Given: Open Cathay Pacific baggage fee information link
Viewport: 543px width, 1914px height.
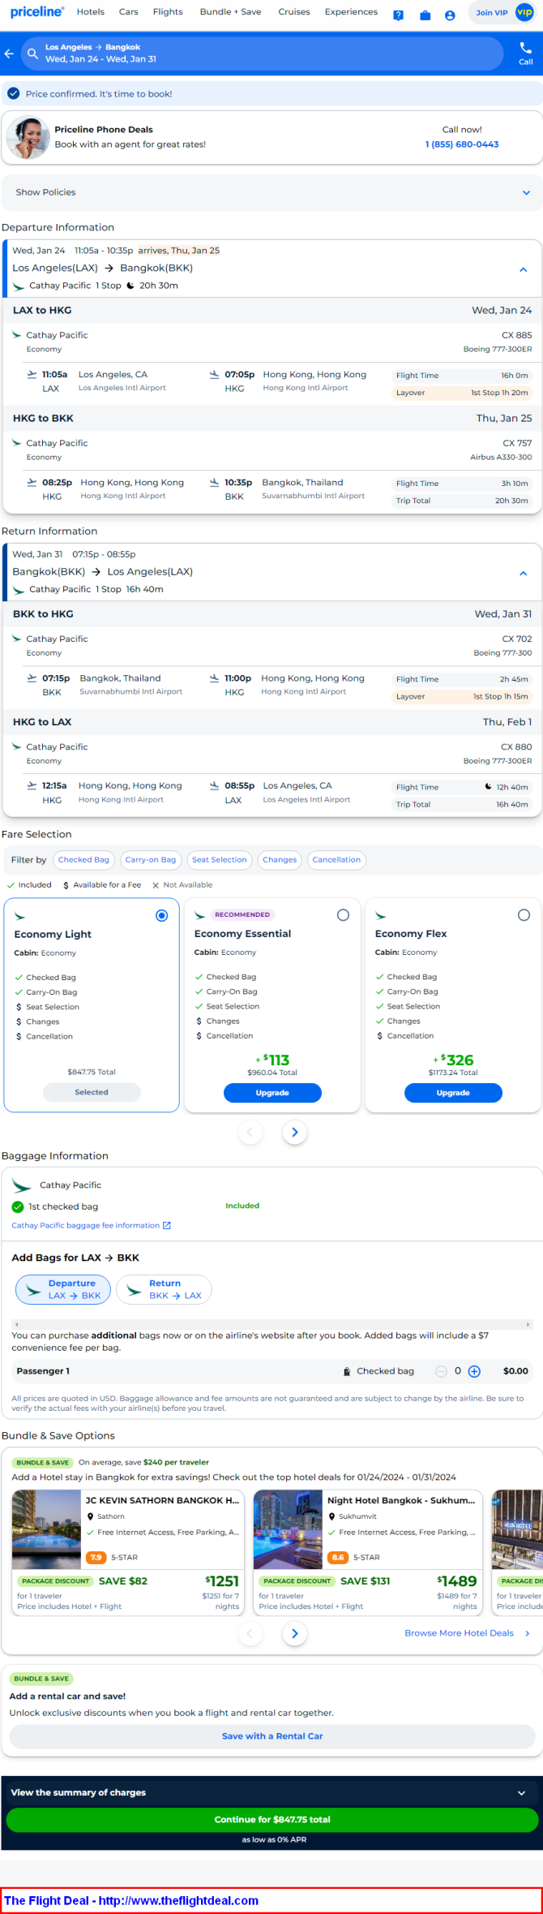Looking at the screenshot, I should (86, 1225).
